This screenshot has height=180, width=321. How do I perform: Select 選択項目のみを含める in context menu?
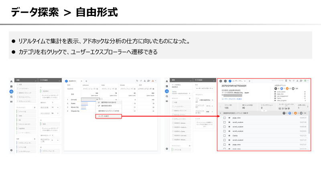pyautogui.click(x=108, y=102)
